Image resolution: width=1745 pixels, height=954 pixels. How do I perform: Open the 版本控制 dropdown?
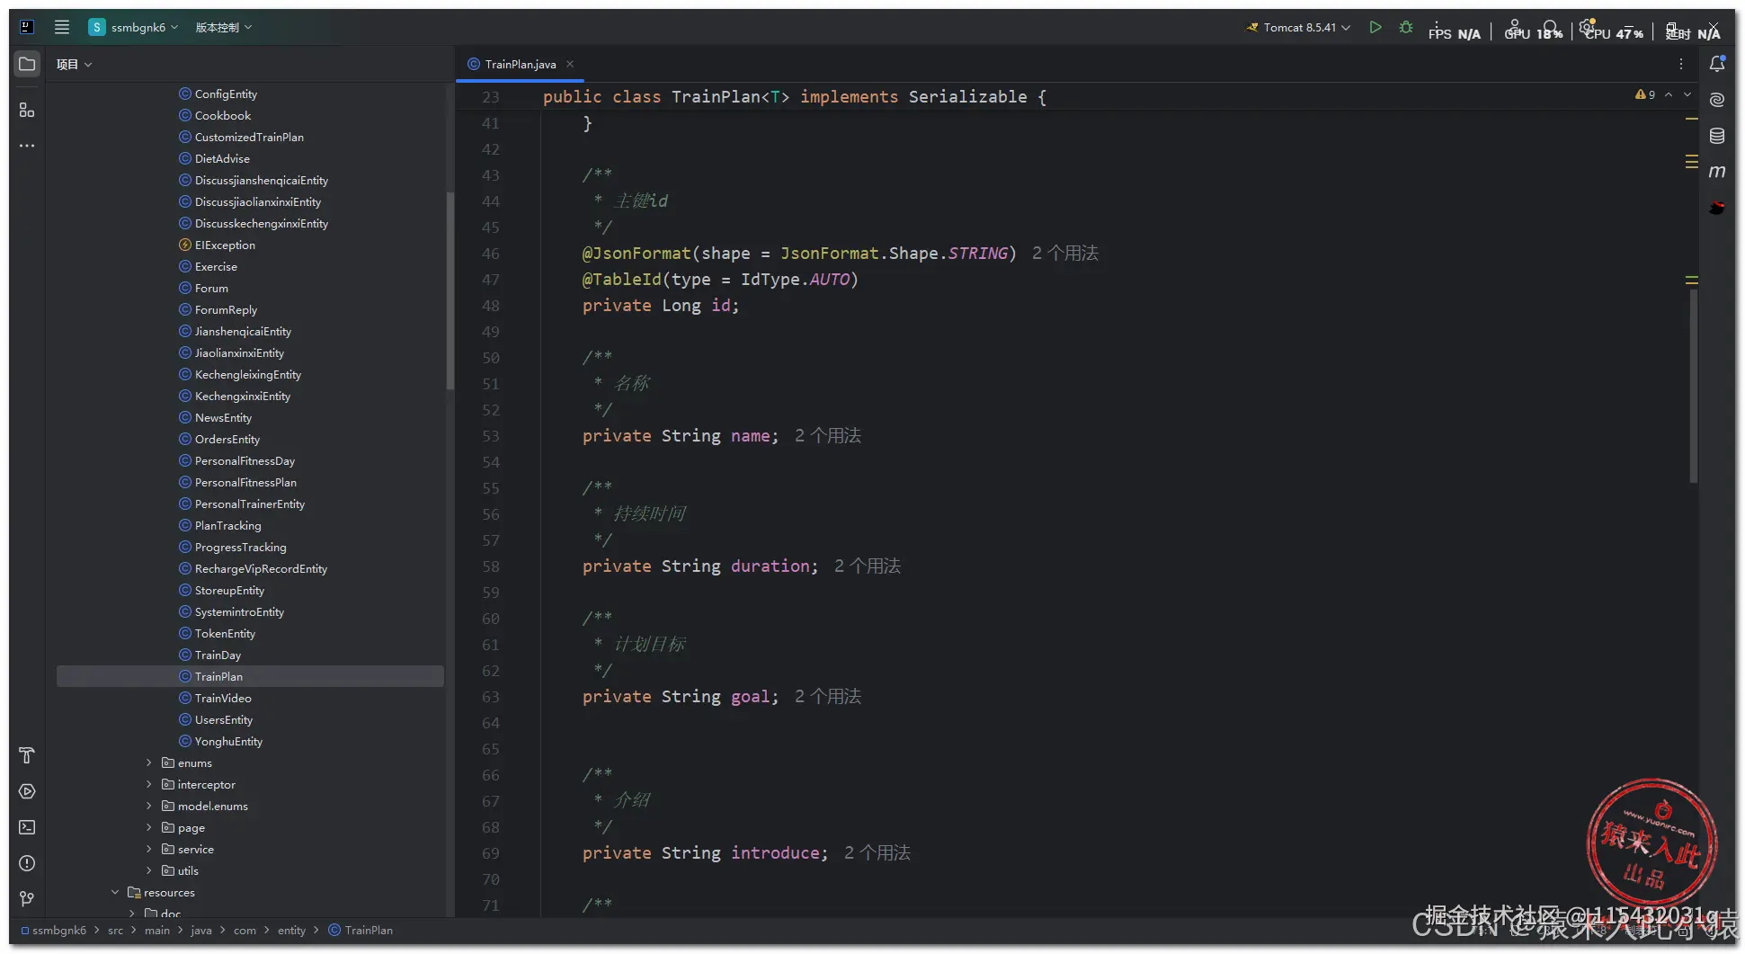tap(224, 27)
